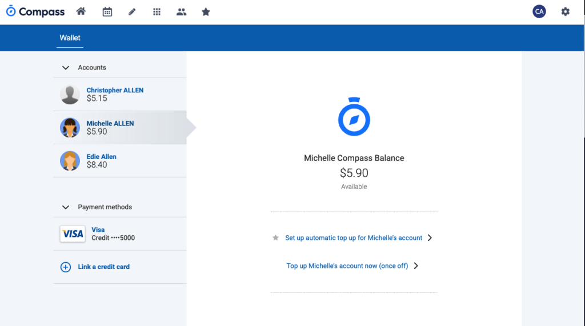This screenshot has width=585, height=326.
Task: Collapse the Accounts section chevron
Action: (x=66, y=68)
